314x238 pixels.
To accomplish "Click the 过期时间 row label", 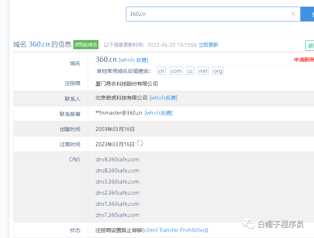I will pyautogui.click(x=70, y=144).
